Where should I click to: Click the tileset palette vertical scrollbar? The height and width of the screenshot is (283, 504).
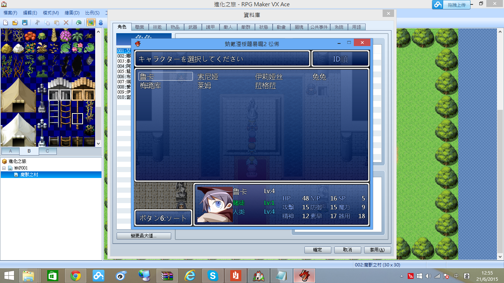click(x=98, y=88)
